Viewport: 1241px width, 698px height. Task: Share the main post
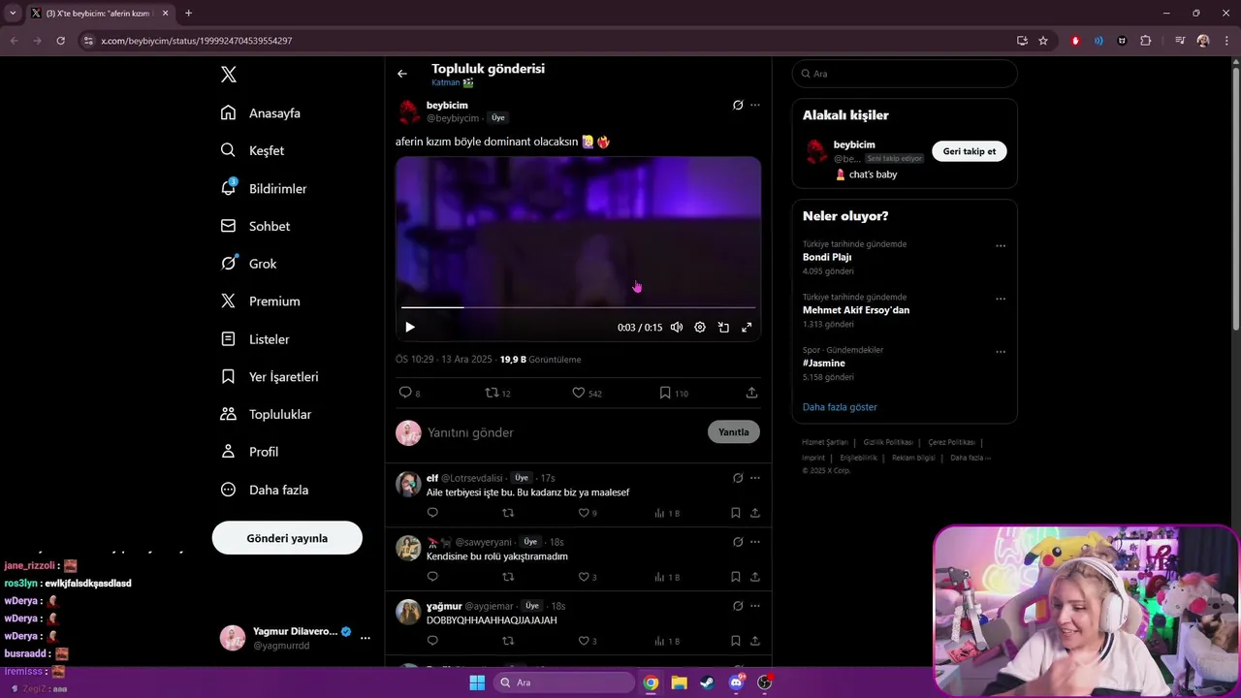pos(751,393)
